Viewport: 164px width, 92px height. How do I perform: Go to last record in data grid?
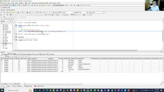pos(16,56)
